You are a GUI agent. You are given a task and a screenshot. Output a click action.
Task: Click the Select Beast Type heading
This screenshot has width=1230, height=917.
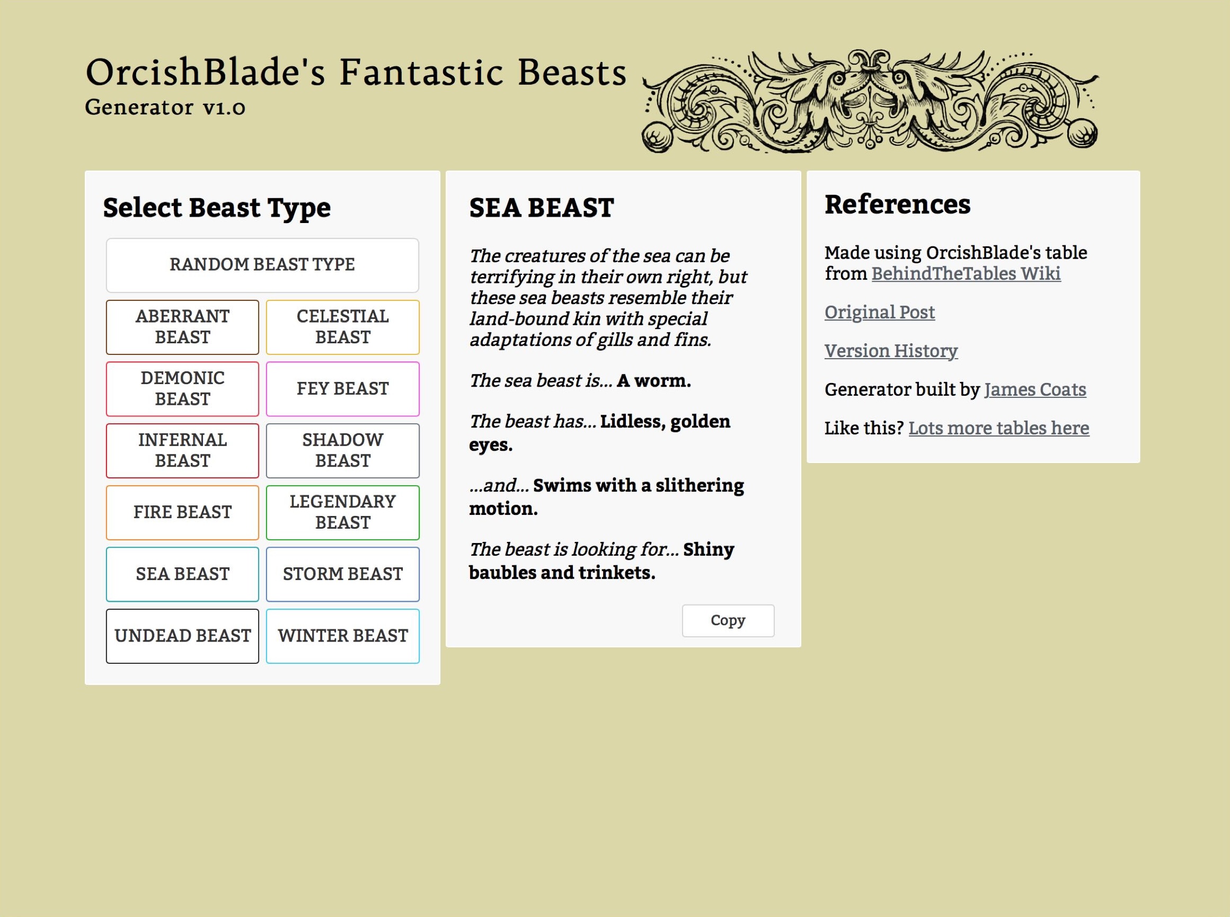(217, 208)
